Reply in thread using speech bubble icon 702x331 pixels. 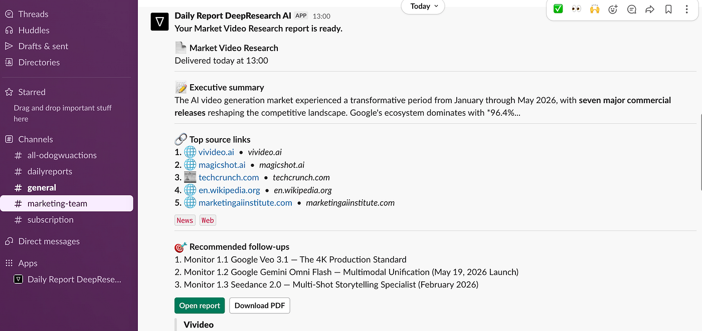point(631,9)
